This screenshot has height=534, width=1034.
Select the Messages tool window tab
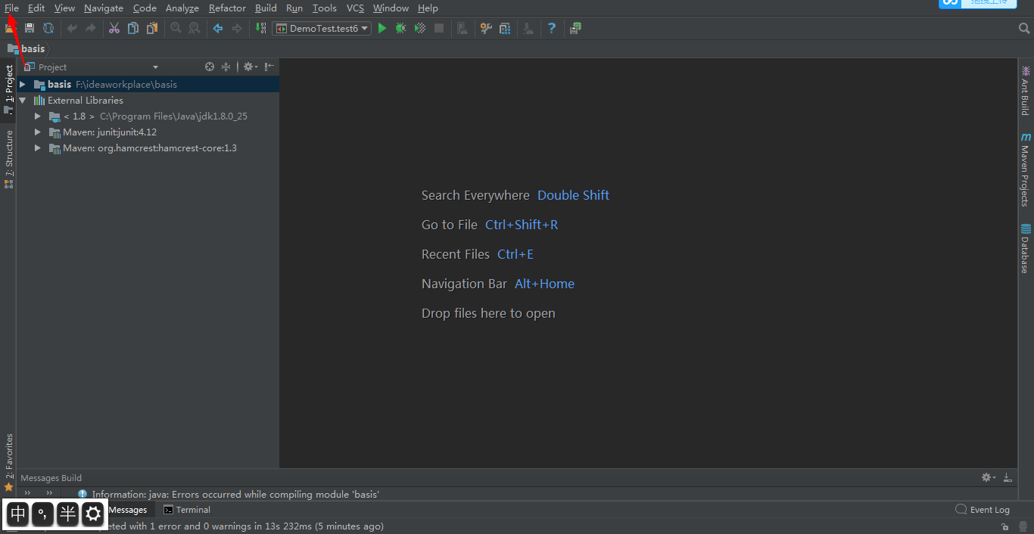pos(127,509)
